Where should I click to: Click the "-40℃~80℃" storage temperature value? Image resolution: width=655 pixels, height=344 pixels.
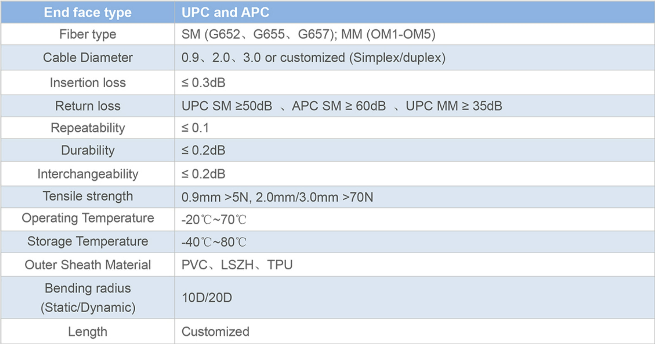(x=214, y=242)
